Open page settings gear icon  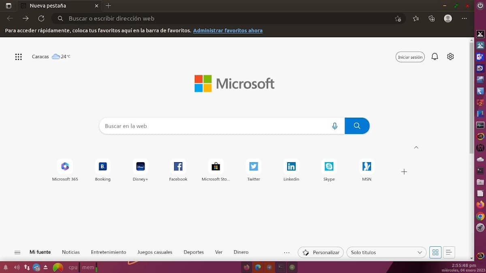coord(450,57)
